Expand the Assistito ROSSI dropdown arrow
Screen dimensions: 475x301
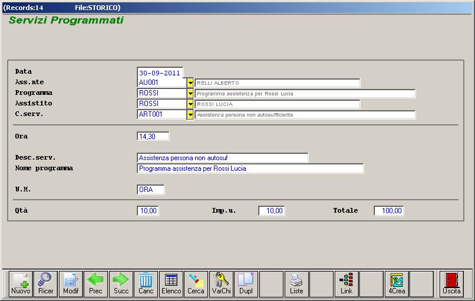point(190,104)
